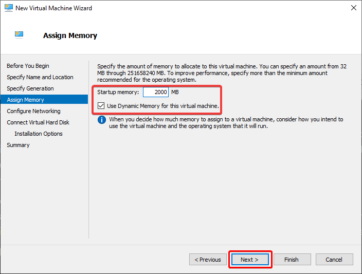Go to Before You Begin step
The image size is (362, 274).
(28, 66)
